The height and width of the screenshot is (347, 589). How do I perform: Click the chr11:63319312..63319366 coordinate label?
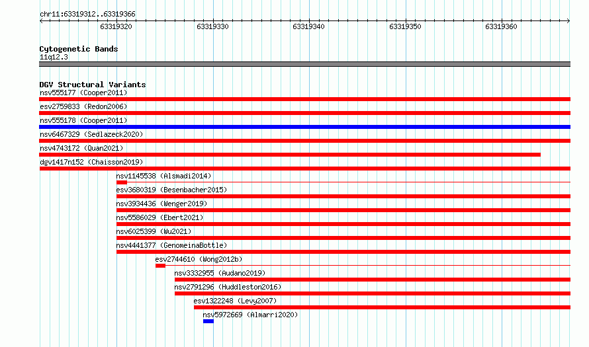click(87, 15)
